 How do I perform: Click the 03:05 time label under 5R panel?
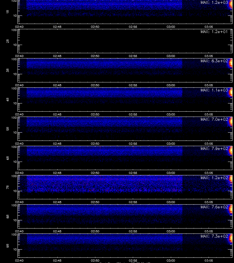209,143
